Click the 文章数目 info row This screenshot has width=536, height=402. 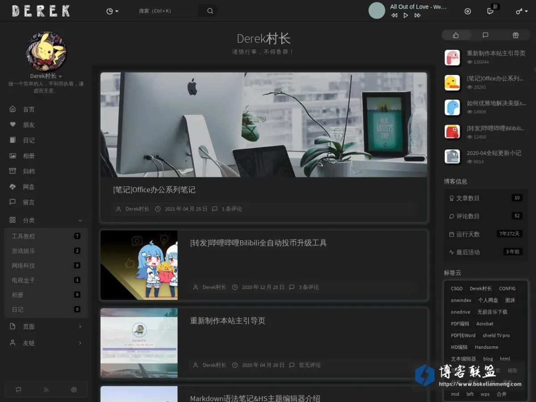point(486,198)
